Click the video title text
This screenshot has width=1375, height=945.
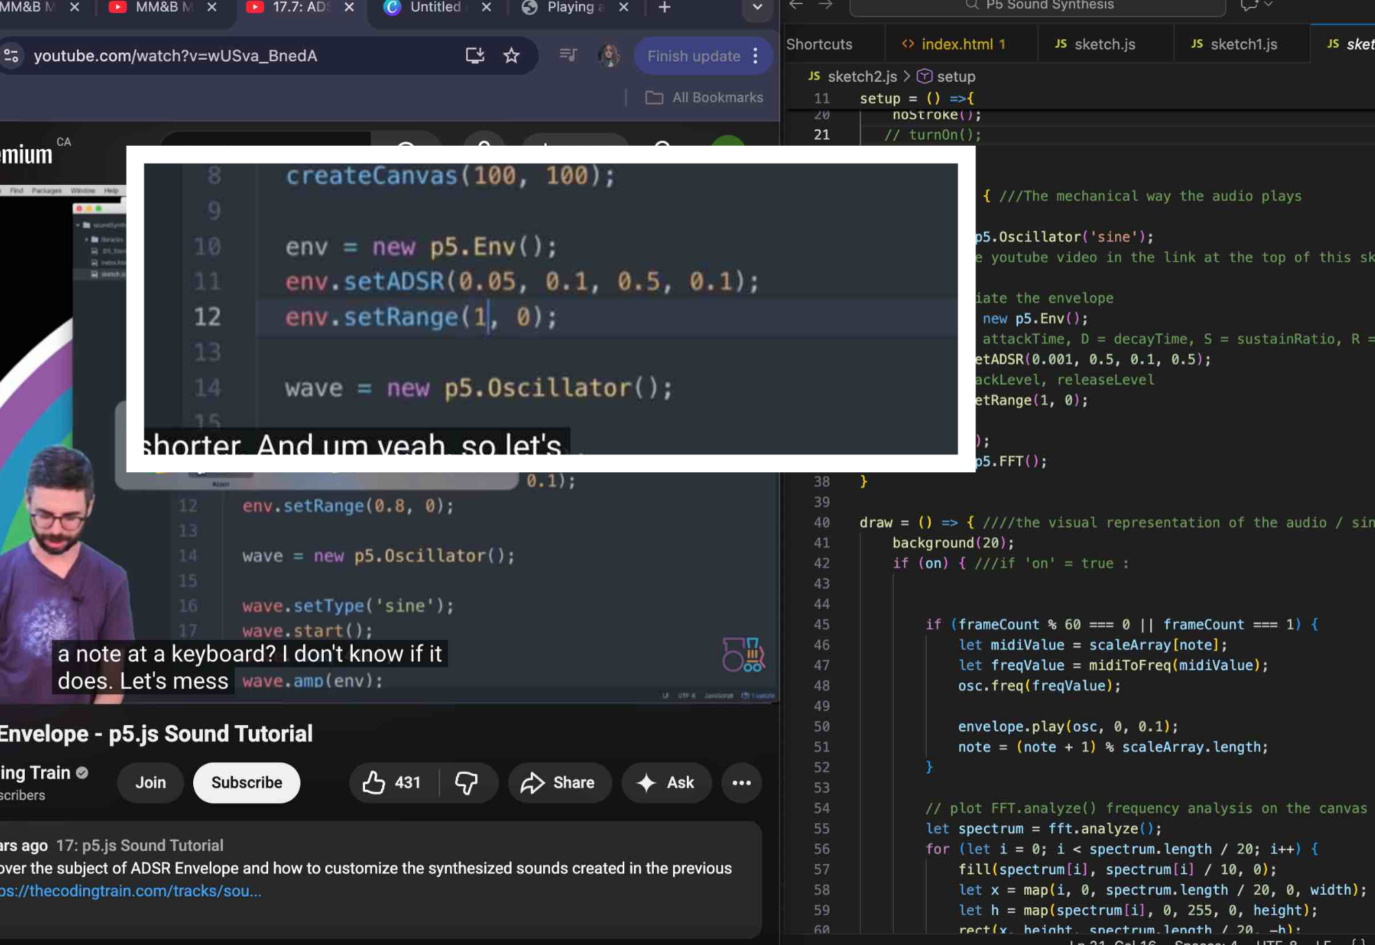coord(156,733)
